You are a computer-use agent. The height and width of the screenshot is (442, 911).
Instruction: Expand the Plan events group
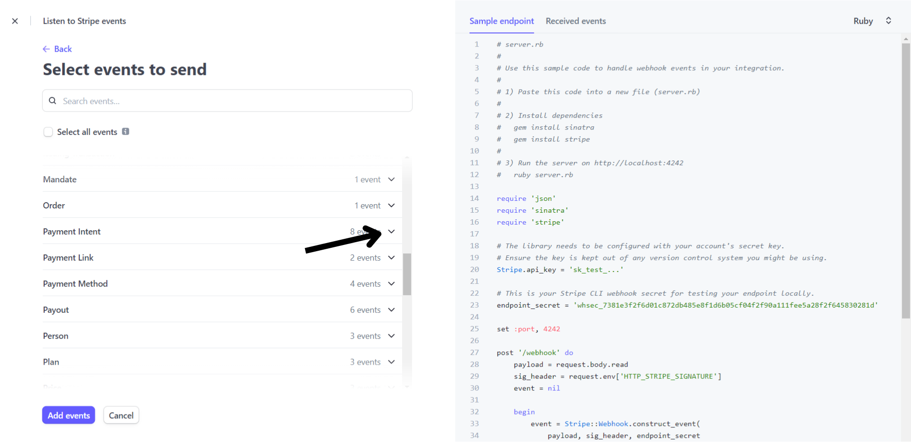[x=391, y=362]
